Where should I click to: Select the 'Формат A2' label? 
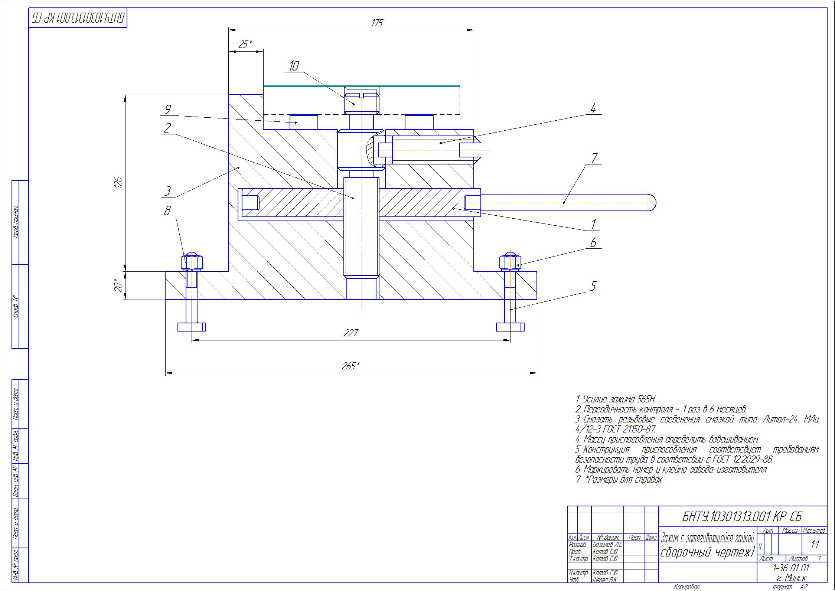[790, 587]
